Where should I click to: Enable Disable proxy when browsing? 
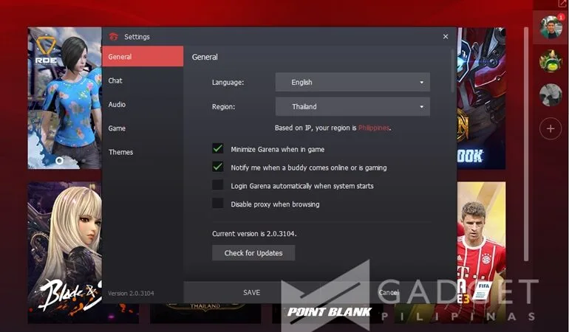tap(218, 204)
